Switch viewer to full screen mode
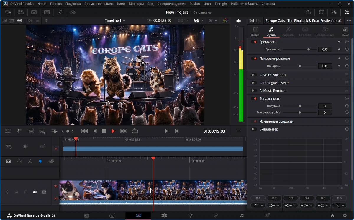 (x=321, y=12)
